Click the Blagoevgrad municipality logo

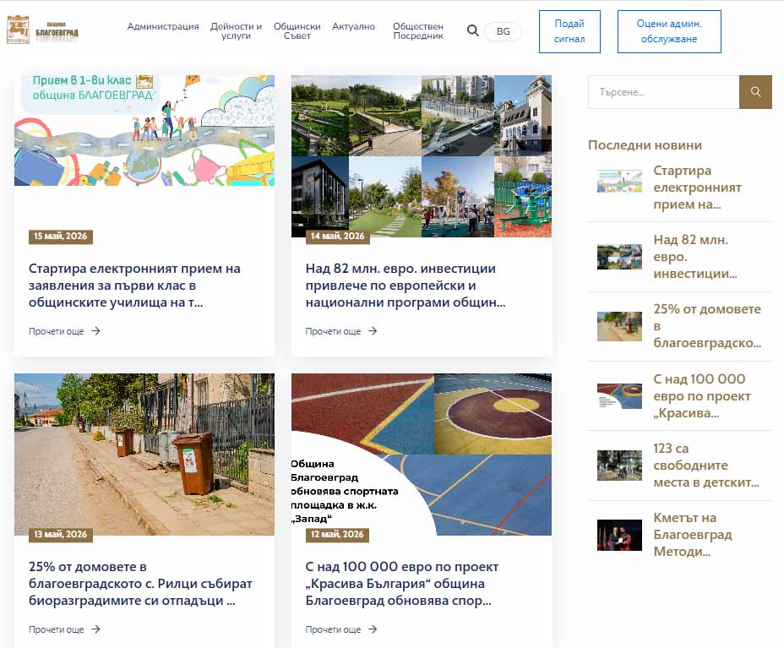[x=42, y=30]
